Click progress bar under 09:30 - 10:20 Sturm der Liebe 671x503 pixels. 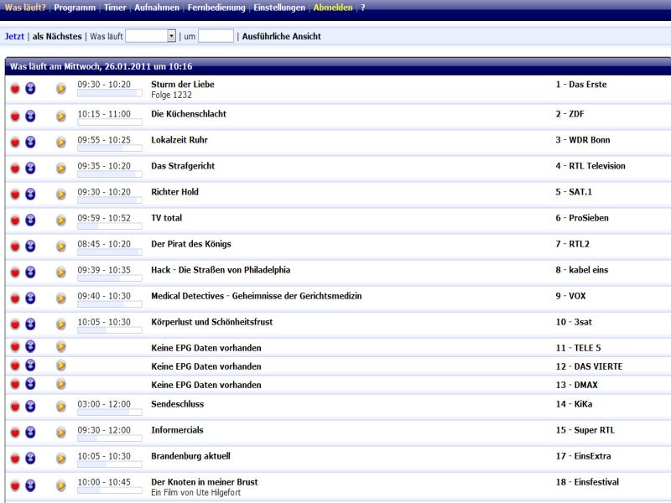coord(110,93)
